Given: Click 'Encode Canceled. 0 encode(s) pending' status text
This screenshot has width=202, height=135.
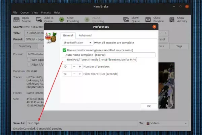Looking at the screenshot, I should pos(38,129).
